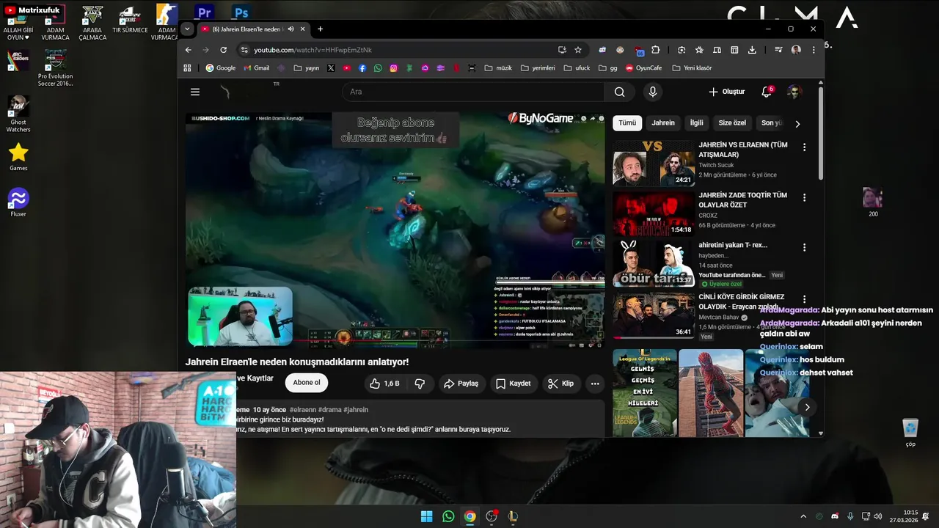939x528 pixels.
Task: Open the Chrome apps grid in bookmarks bar
Action: [187, 67]
